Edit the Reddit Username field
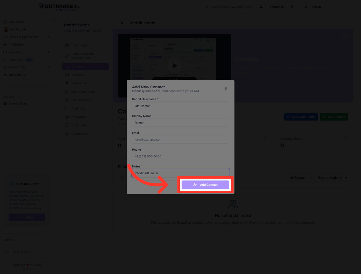The height and width of the screenshot is (274, 361). pos(180,106)
